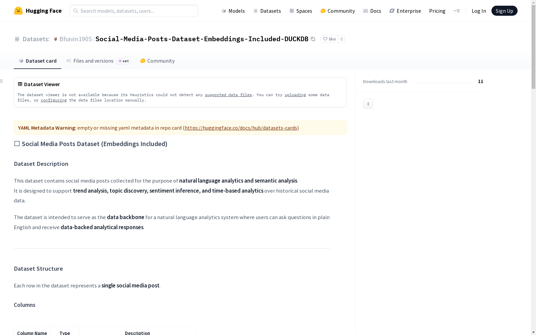Click the xet badge

pyautogui.click(x=123, y=61)
